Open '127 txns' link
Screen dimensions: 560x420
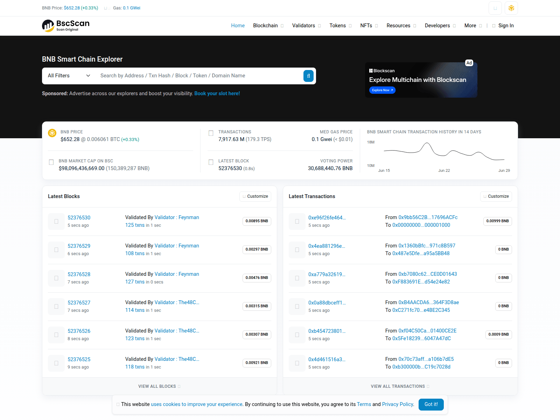[x=135, y=282]
